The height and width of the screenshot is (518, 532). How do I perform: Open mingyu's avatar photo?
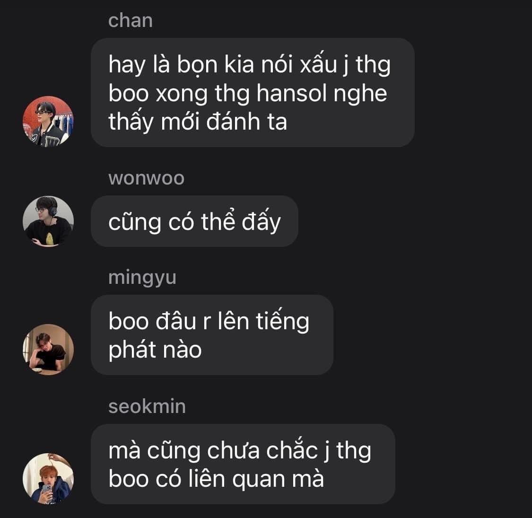[48, 349]
